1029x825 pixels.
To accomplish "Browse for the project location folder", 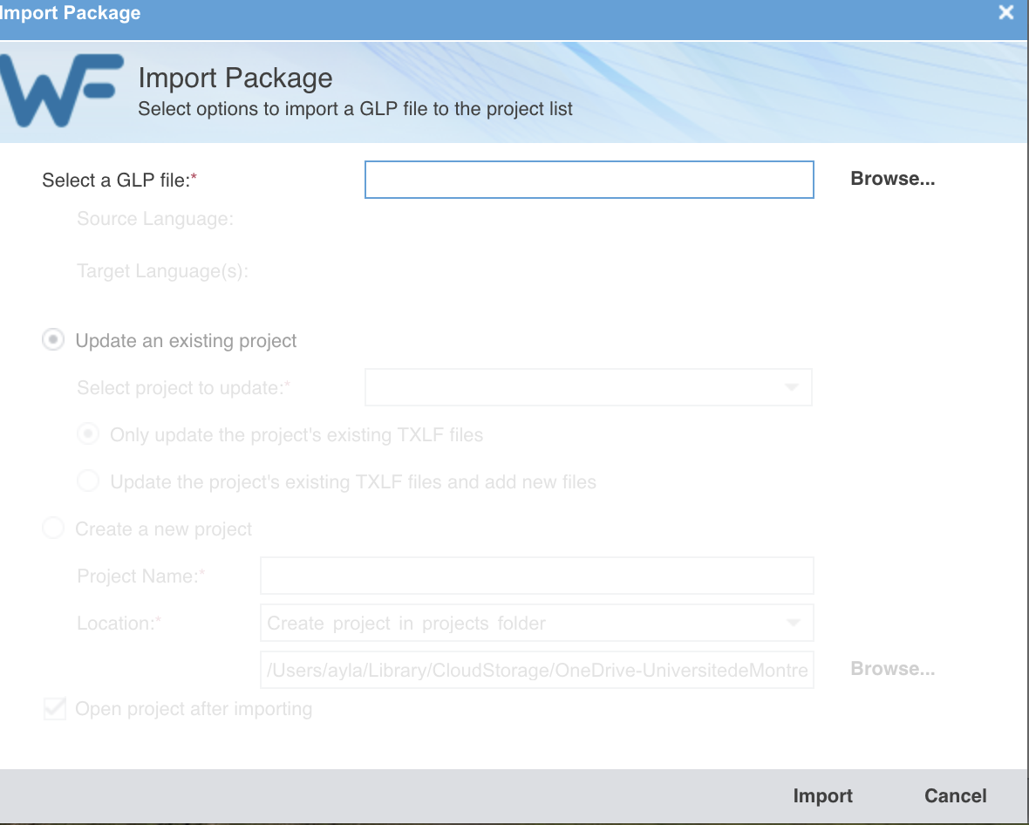I will pyautogui.click(x=892, y=669).
